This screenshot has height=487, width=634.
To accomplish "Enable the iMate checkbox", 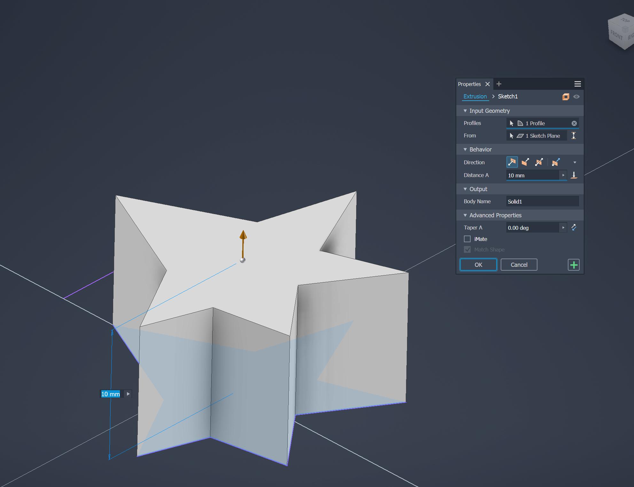I will coord(467,239).
